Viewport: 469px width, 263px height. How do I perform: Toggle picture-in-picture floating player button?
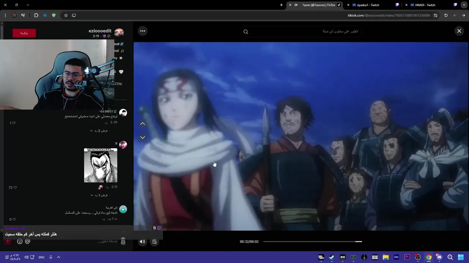155,241
